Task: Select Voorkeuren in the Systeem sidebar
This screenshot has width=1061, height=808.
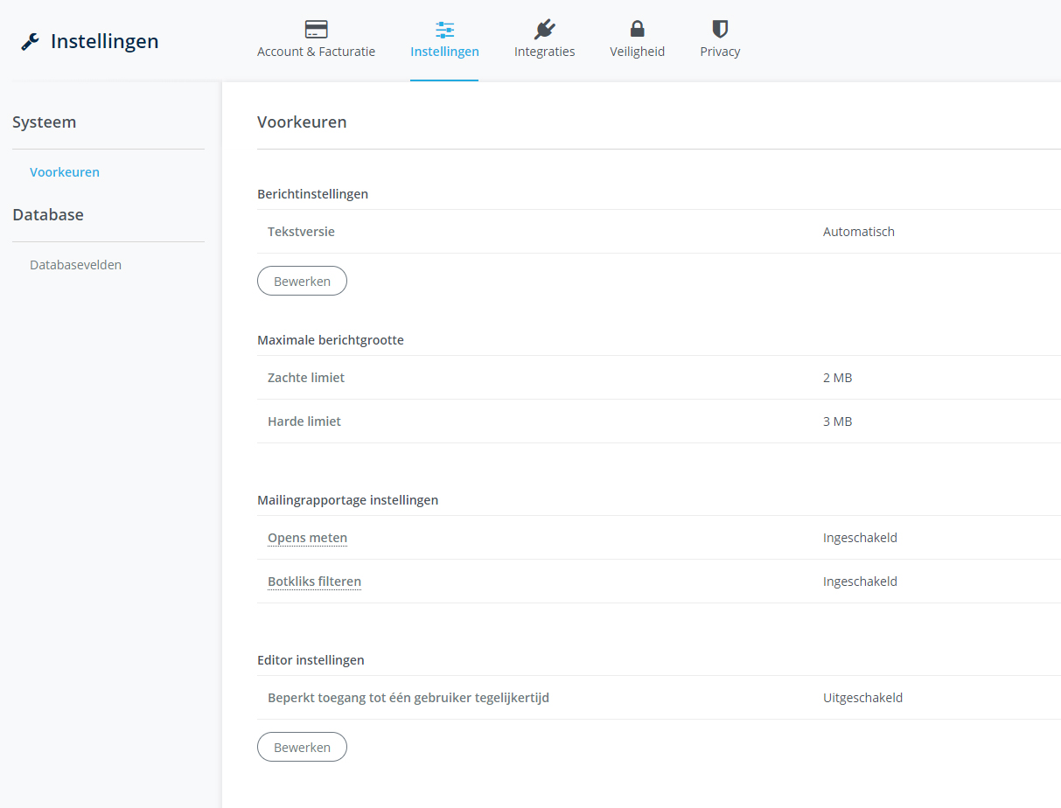Action: [x=65, y=172]
